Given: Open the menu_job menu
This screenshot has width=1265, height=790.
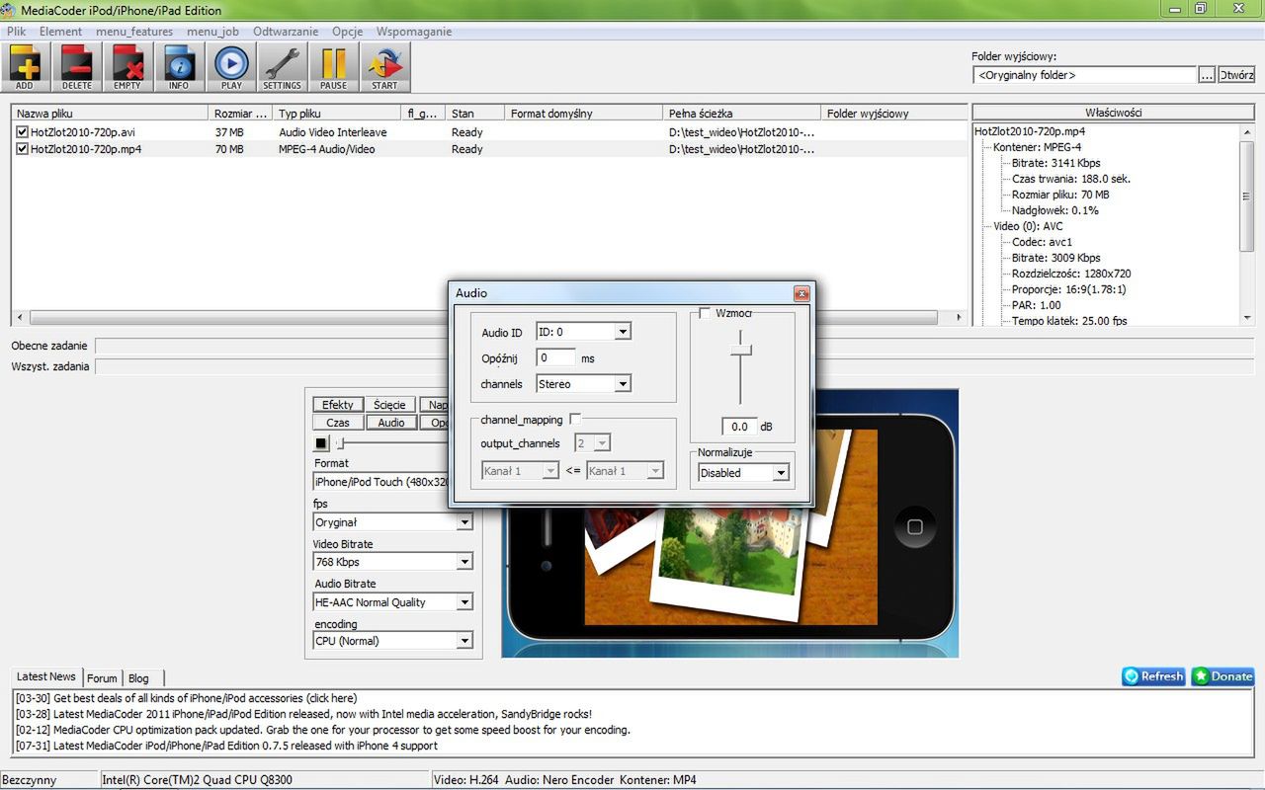Looking at the screenshot, I should click(x=212, y=32).
